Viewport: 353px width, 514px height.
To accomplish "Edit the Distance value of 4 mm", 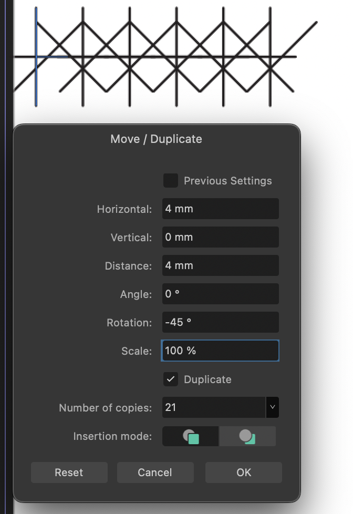I will tap(220, 265).
